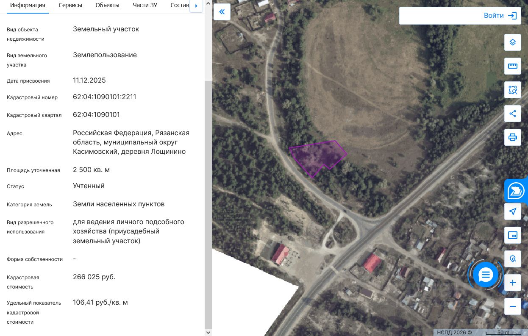Click the area value 2 500 кв. м
The image size is (528, 336).
click(x=92, y=170)
